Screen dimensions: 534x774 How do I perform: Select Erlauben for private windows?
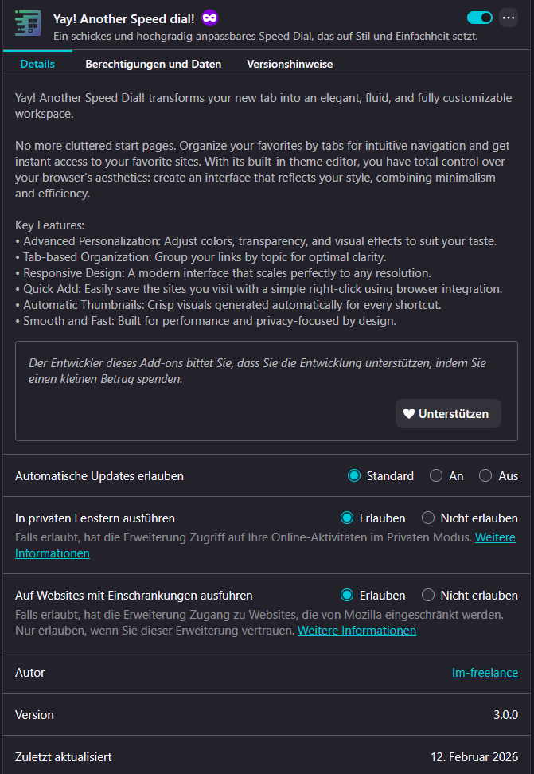(348, 518)
